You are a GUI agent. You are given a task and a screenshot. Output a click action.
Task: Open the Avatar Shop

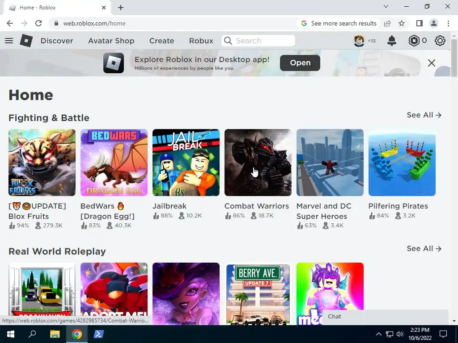pyautogui.click(x=111, y=41)
